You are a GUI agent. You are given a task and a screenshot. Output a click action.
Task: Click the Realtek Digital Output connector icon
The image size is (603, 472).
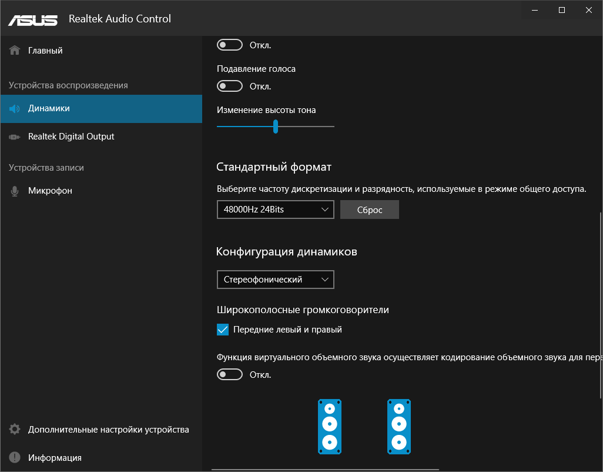point(15,137)
